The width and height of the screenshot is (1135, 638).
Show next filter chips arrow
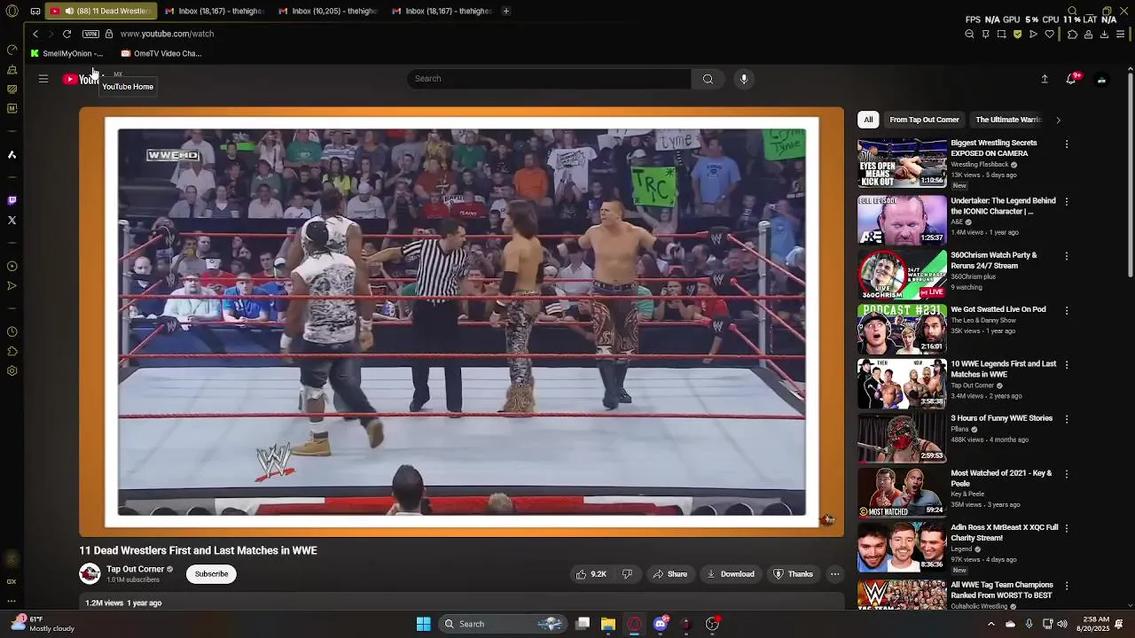tap(1058, 120)
